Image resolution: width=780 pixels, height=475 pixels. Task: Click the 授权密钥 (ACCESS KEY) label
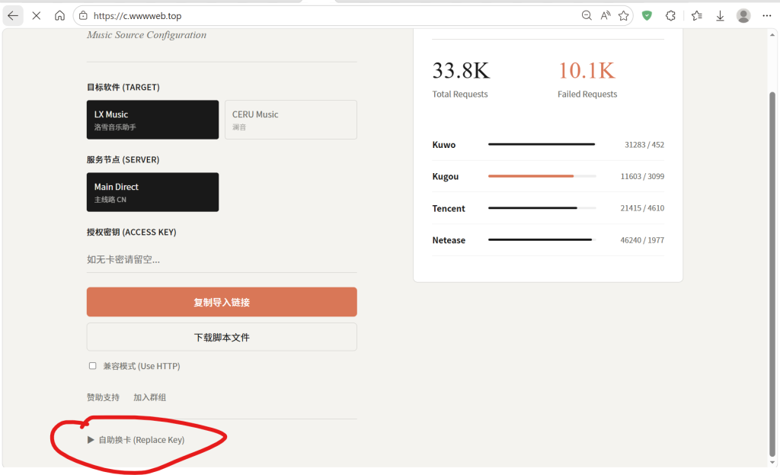click(131, 232)
